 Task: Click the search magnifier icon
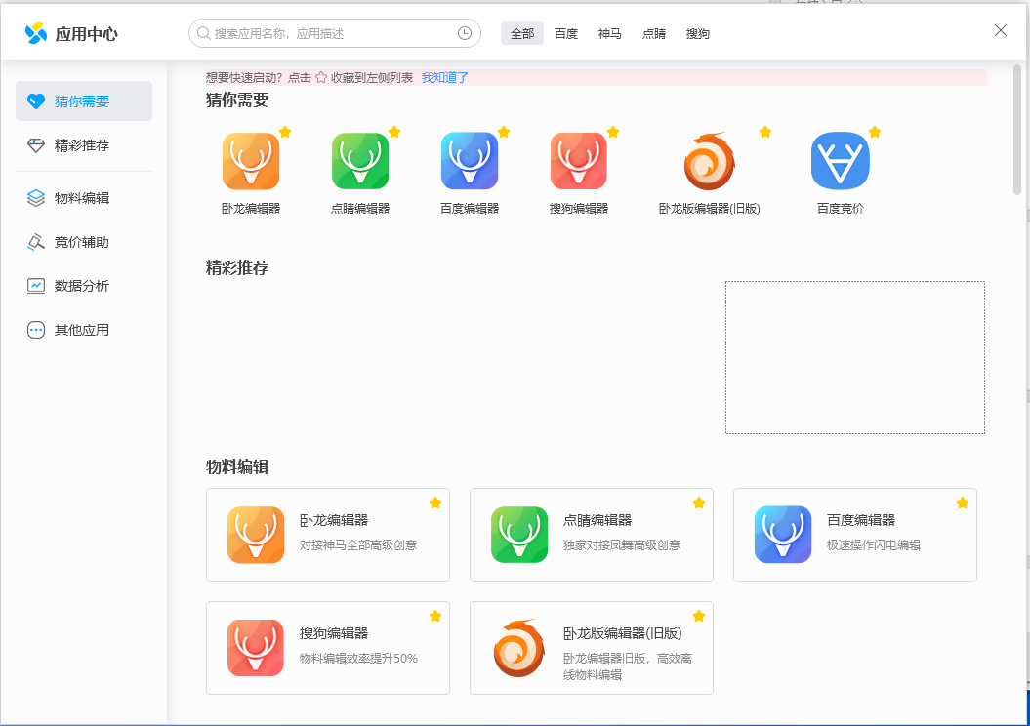[204, 33]
